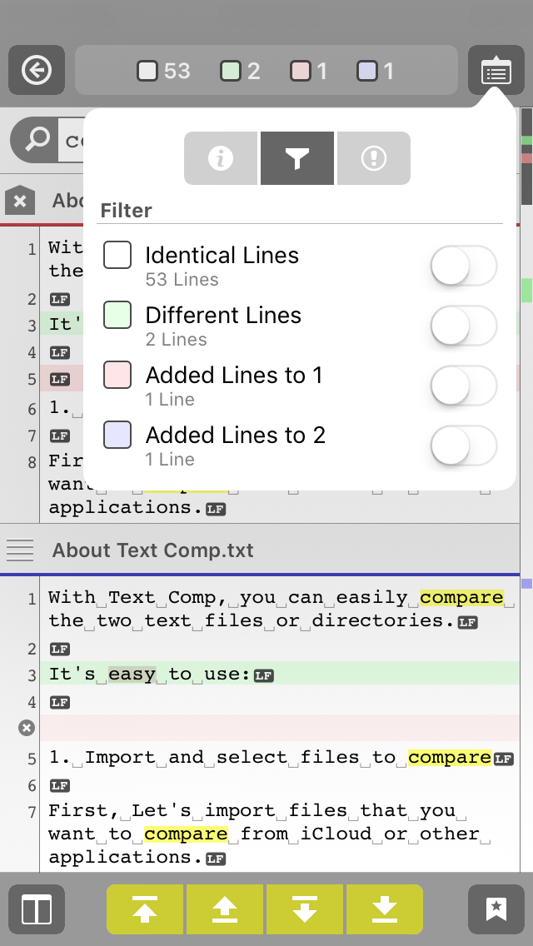Viewport: 533px width, 946px height.
Task: Enable the Different Lines filter switch
Action: 464,327
